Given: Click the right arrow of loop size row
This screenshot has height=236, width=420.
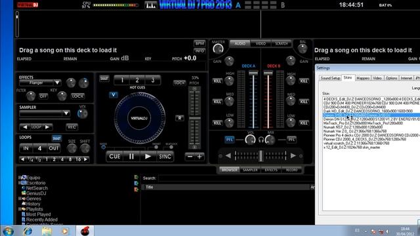Looking at the screenshot, I should pyautogui.click(x=86, y=159).
